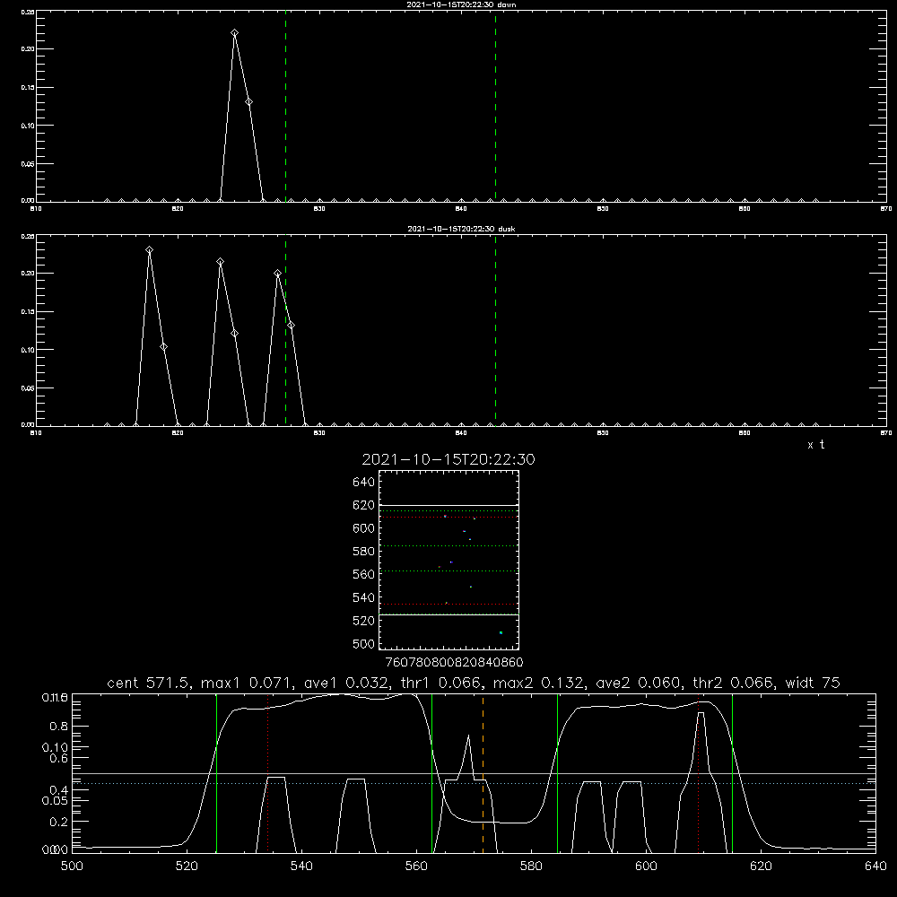This screenshot has height=897, width=897.
Task: Click diamond on second dusk peak's falling slope
Action: [x=234, y=334]
